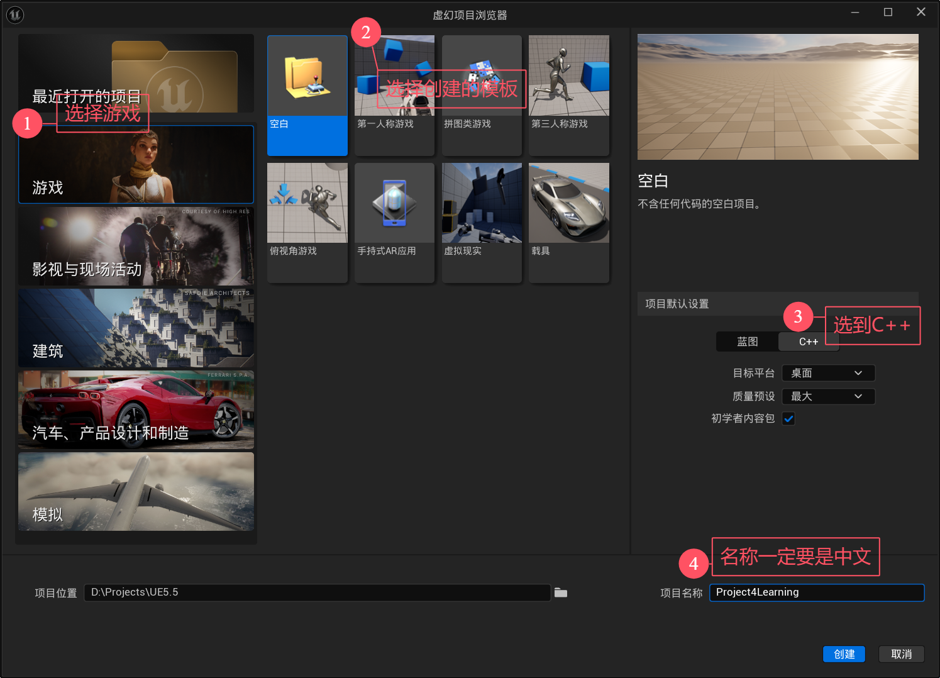Screen dimensions: 940x678
Task: Select the 汽车、产品设计和制造 category
Action: (x=136, y=409)
